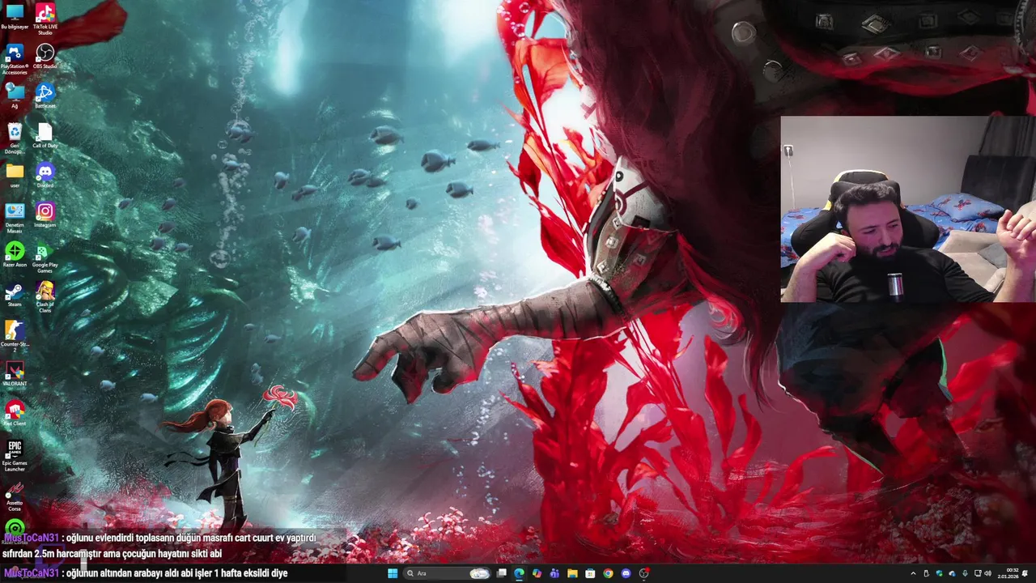The image size is (1036, 583).
Task: Select the user folder icon
Action: pos(15,175)
